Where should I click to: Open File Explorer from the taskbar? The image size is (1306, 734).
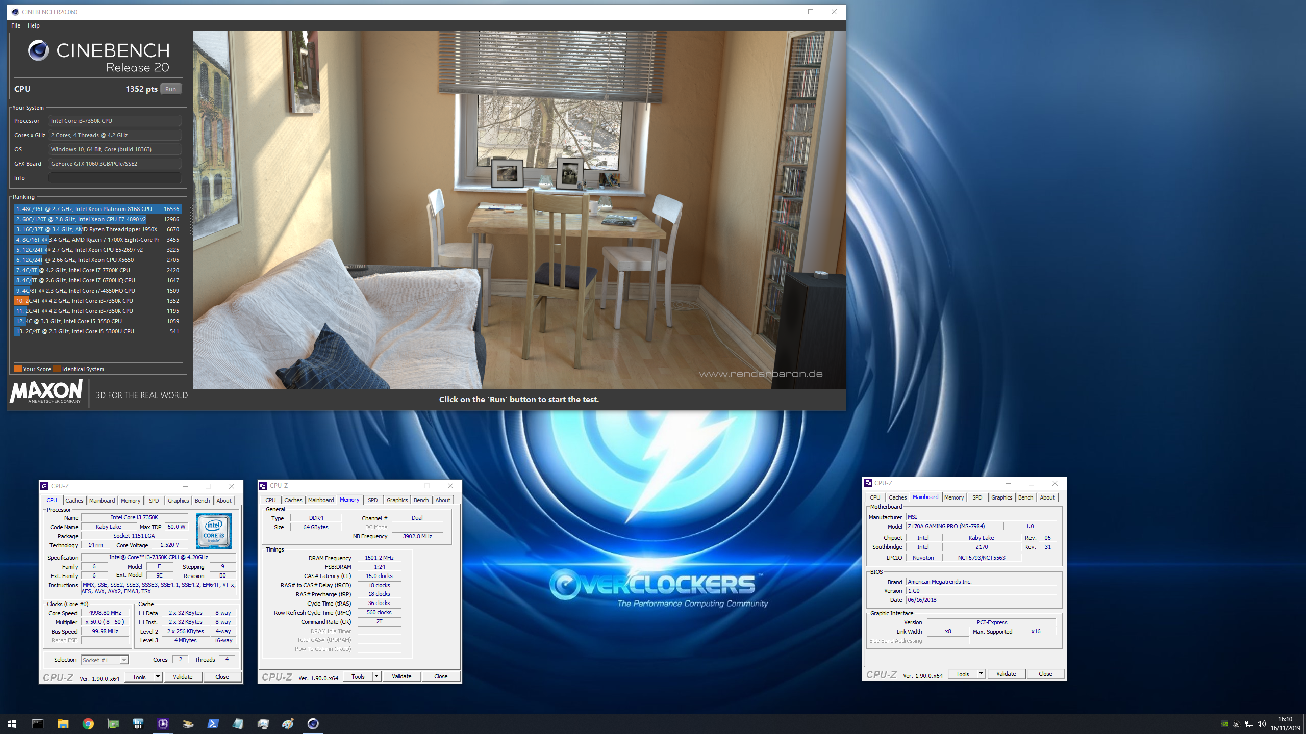63,723
